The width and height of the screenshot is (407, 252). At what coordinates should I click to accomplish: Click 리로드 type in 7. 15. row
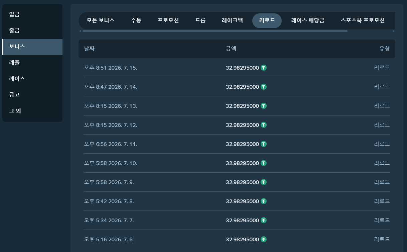(x=382, y=68)
